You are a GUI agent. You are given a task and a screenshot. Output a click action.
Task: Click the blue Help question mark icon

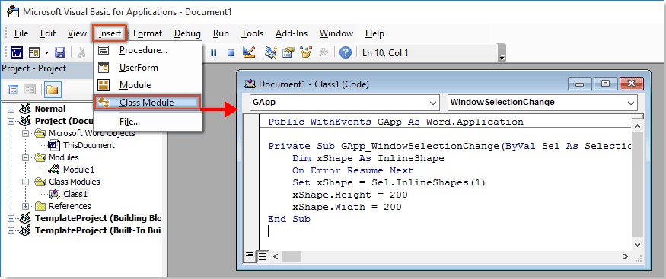[x=346, y=52]
